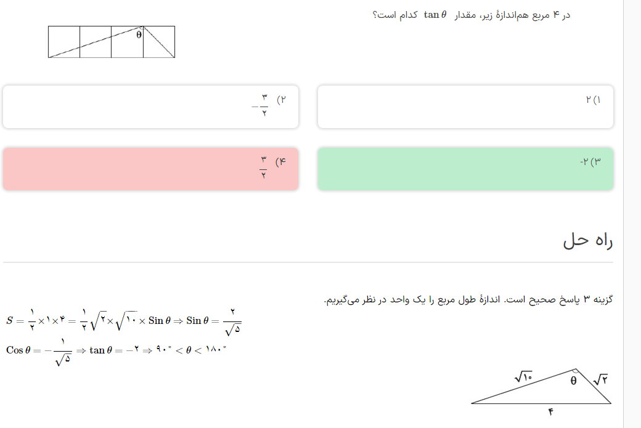This screenshot has width=641, height=428.
Task: Click the θ angle mark inside the triangle
Action: (574, 381)
